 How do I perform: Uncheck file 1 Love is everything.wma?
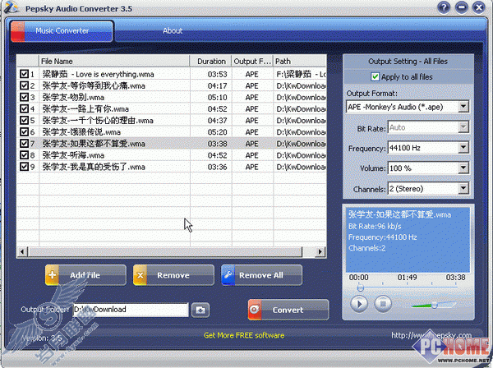point(24,74)
